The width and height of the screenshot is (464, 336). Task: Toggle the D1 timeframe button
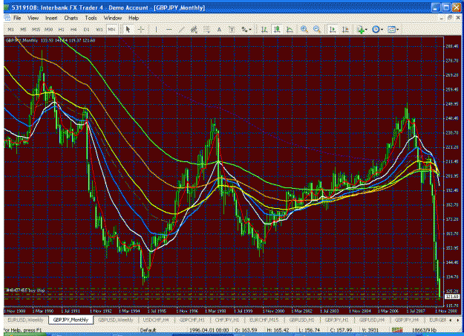pyautogui.click(x=86, y=29)
